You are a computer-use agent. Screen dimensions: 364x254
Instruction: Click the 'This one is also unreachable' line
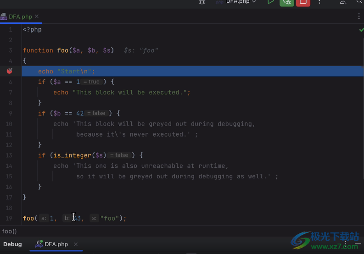coord(141,166)
